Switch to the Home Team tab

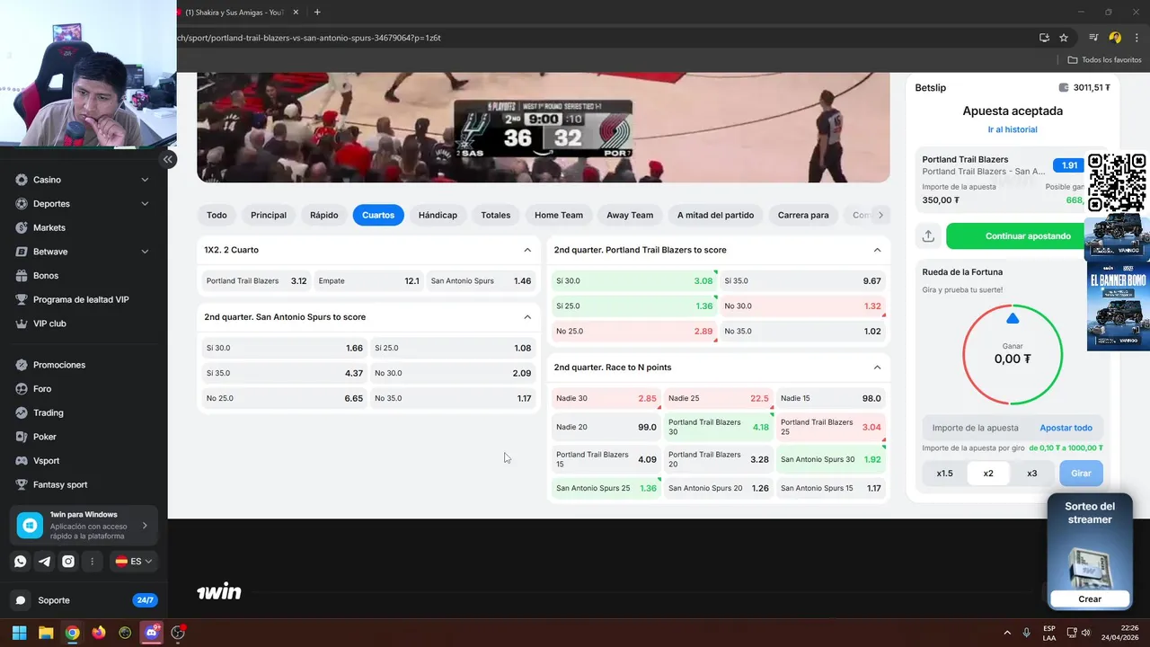tap(559, 215)
